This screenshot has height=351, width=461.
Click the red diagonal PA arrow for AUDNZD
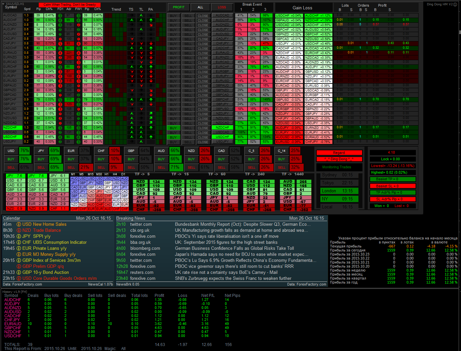(151, 25)
